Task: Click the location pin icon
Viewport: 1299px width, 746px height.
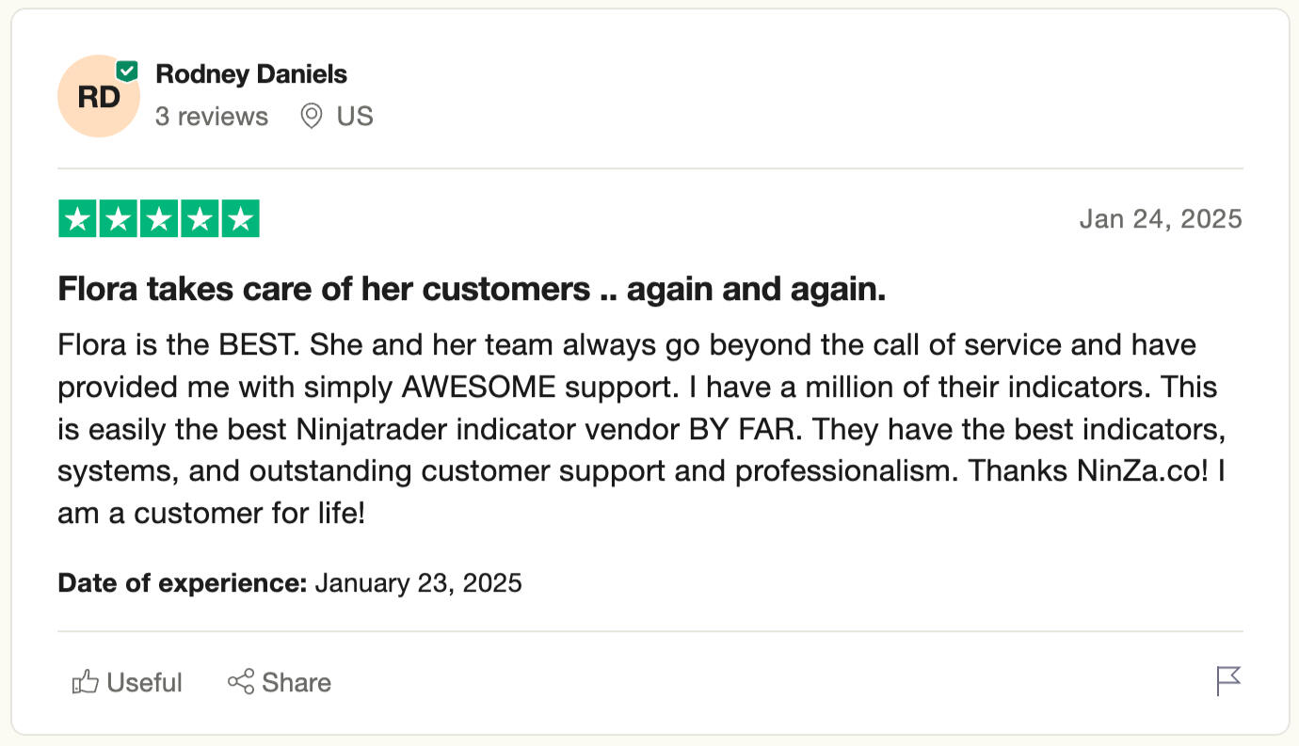Action: 311,117
